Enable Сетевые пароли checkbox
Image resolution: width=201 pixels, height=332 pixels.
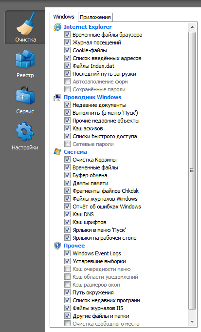(x=67, y=144)
